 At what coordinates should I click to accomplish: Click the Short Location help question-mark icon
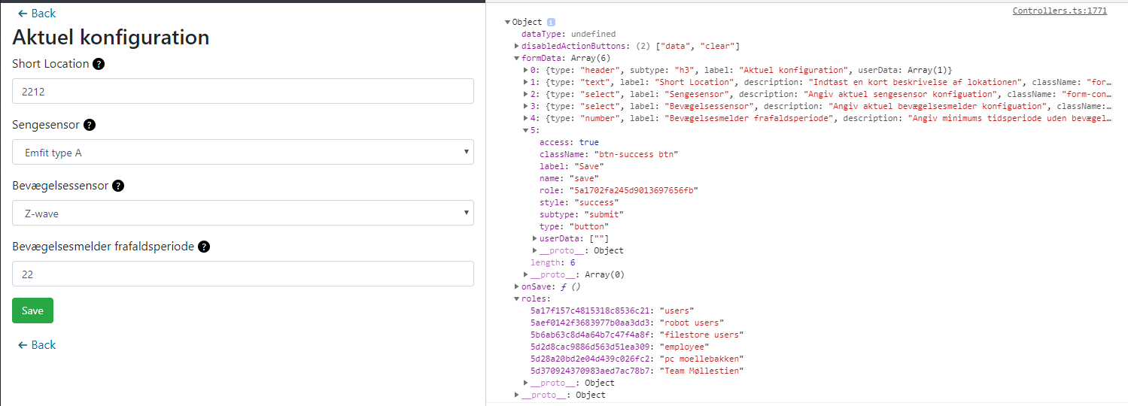tap(99, 65)
